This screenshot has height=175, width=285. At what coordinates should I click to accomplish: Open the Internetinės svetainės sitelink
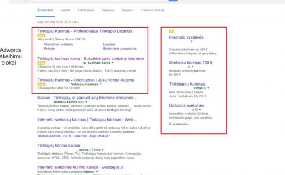point(58,44)
